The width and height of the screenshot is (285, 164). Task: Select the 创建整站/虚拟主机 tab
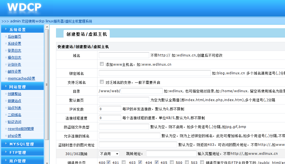[87, 34]
